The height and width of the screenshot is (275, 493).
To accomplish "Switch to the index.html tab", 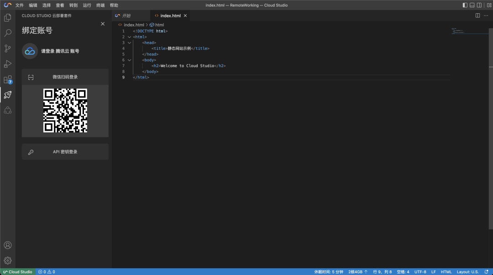I will pos(170,16).
